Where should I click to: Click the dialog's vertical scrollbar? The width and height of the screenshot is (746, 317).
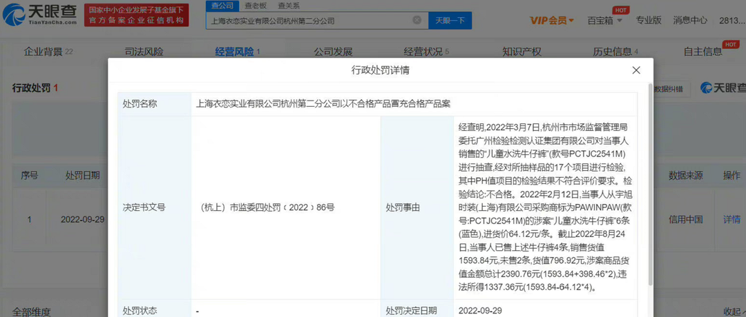[x=651, y=185]
